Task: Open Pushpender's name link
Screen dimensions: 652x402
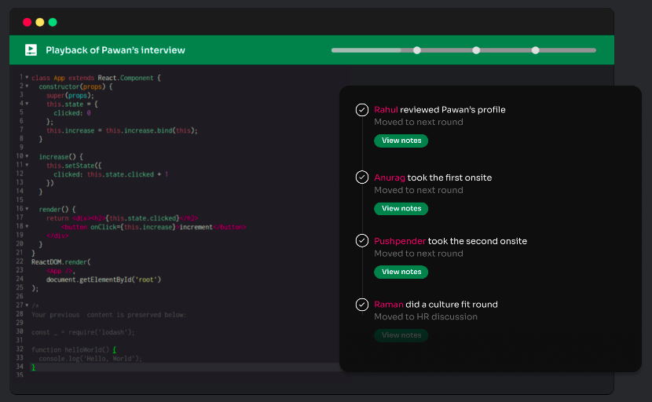Action: 400,241
